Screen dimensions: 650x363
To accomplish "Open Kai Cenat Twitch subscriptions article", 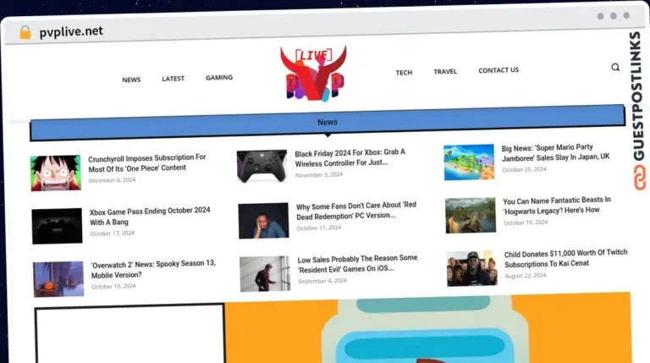I will coord(566,259).
